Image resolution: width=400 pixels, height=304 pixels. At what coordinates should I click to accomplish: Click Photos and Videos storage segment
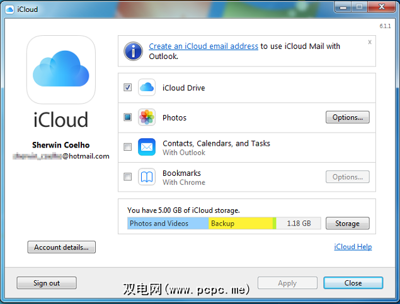[168, 224]
